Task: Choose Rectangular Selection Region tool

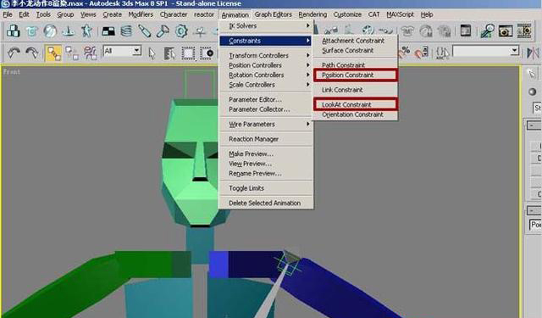Action: point(188,53)
